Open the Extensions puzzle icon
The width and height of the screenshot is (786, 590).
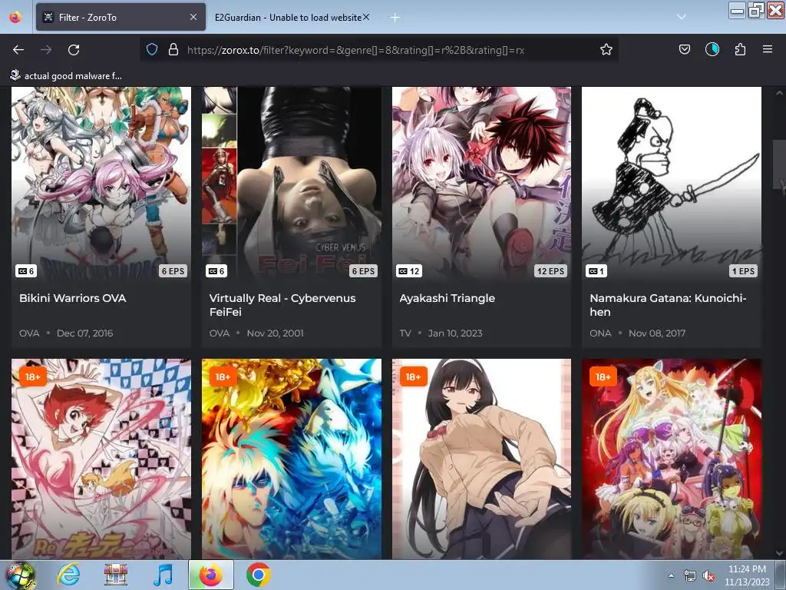(x=740, y=49)
